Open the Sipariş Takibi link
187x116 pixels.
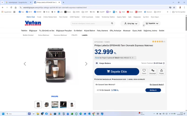coord(121,17)
